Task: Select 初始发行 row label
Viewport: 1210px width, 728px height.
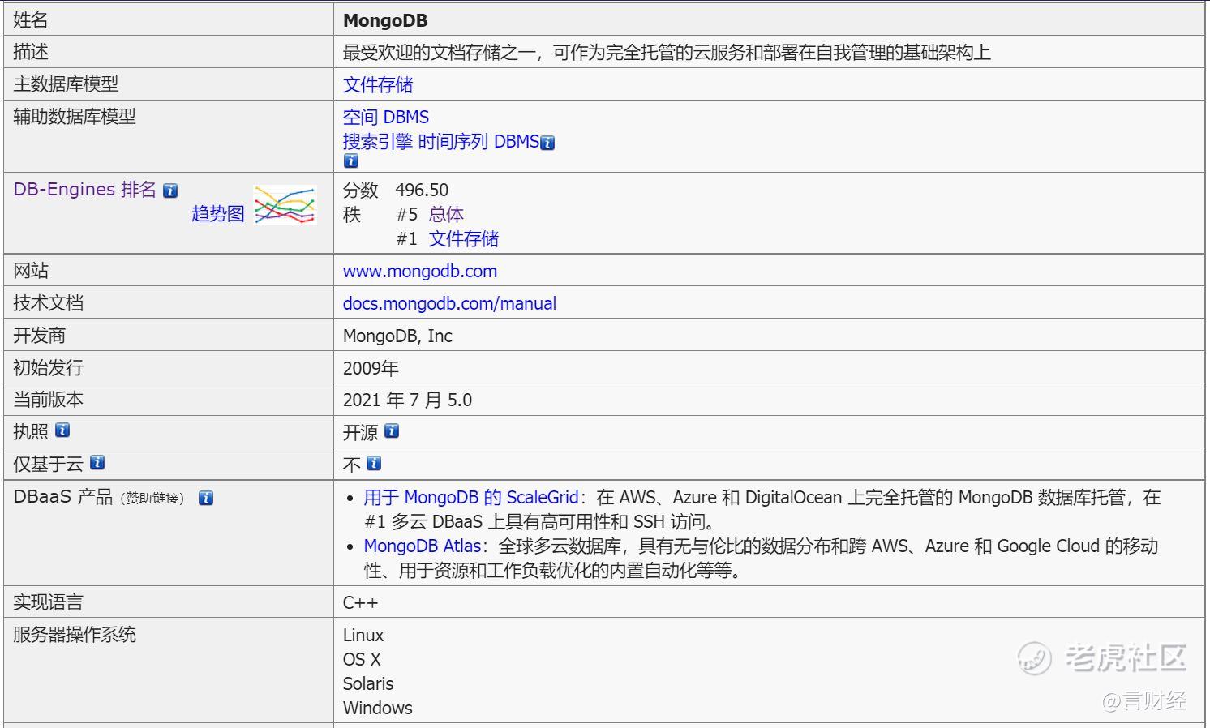Action: (48, 367)
